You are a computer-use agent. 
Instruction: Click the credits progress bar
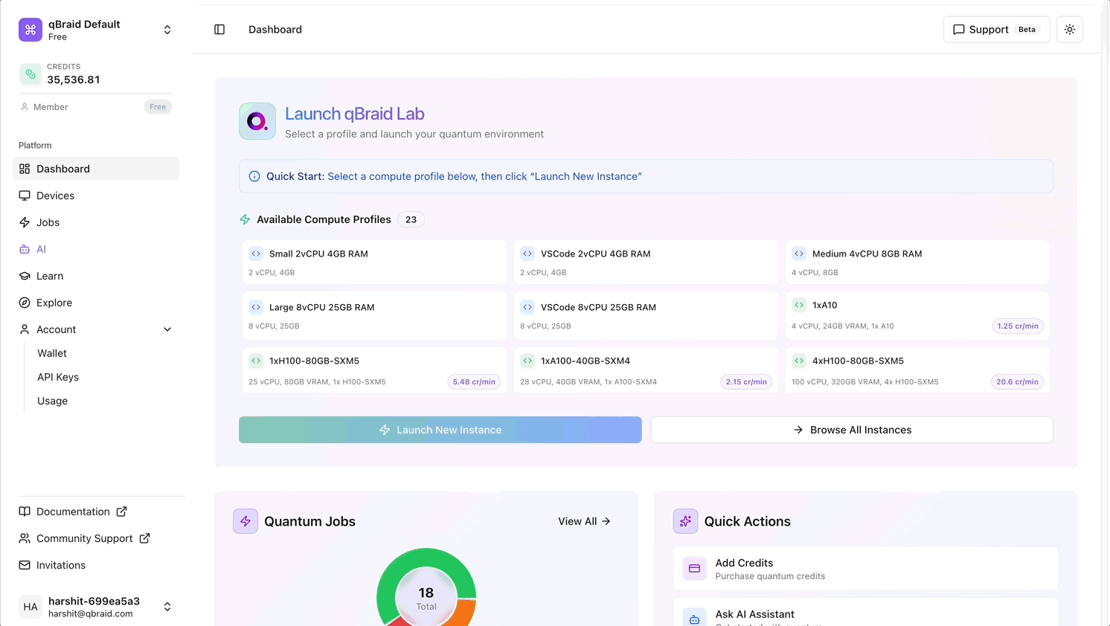[x=96, y=93]
